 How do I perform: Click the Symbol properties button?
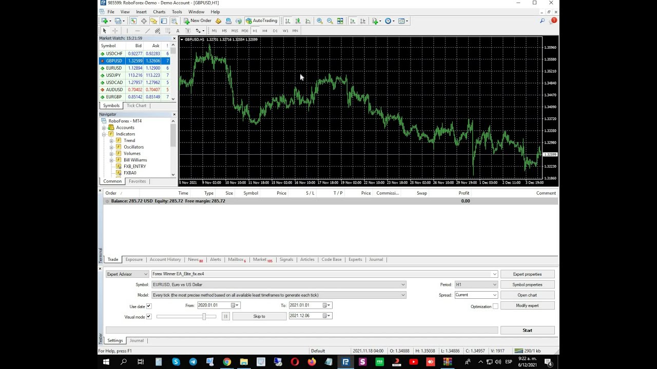(527, 284)
